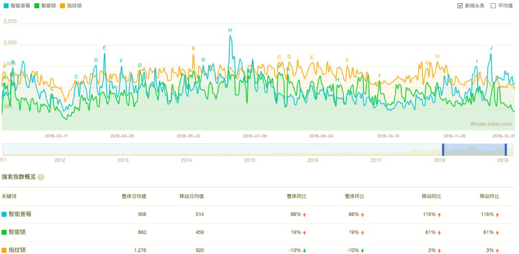The image size is (519, 254).
Task: Open the help icon beside 搜索指数概览
Action: [x=41, y=177]
